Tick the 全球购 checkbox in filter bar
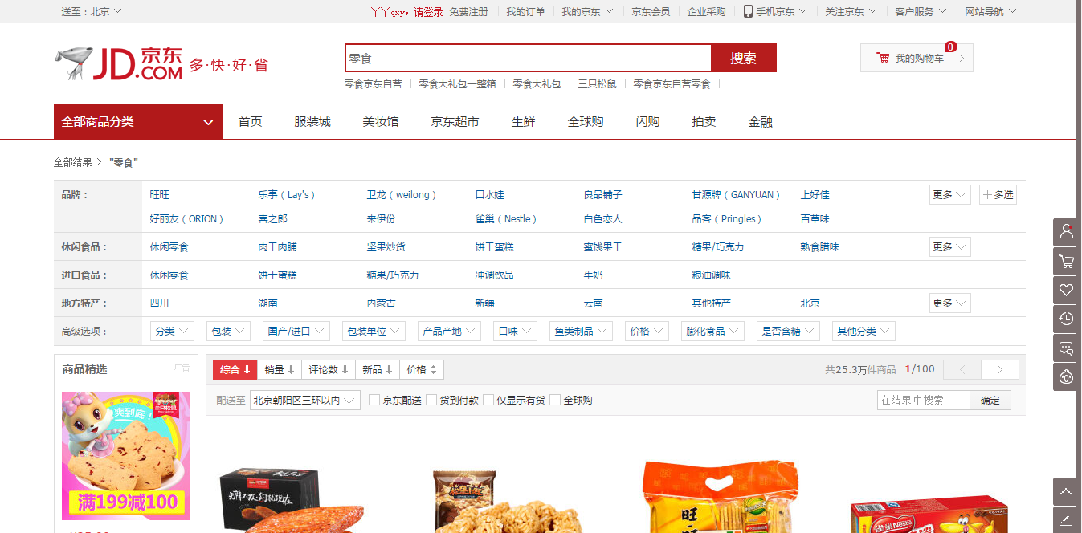Screen dimensions: 1082x533 click(x=555, y=400)
